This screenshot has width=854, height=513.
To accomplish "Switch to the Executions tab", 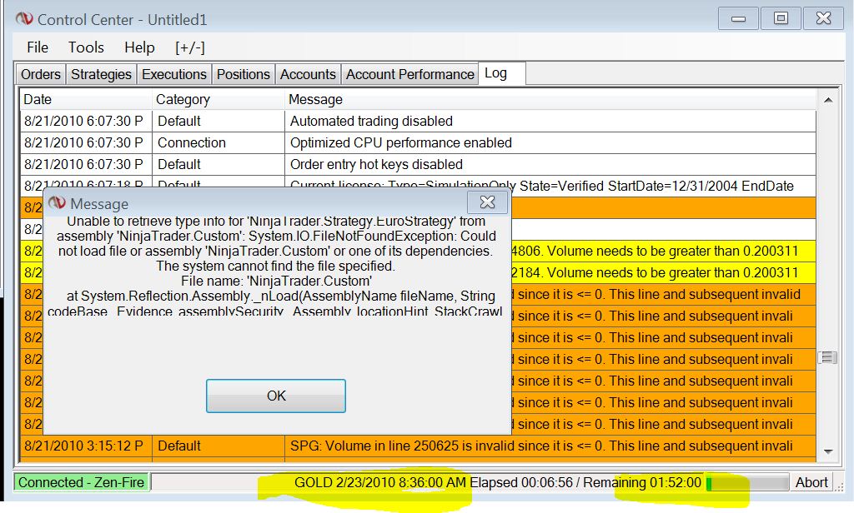I will [x=174, y=74].
